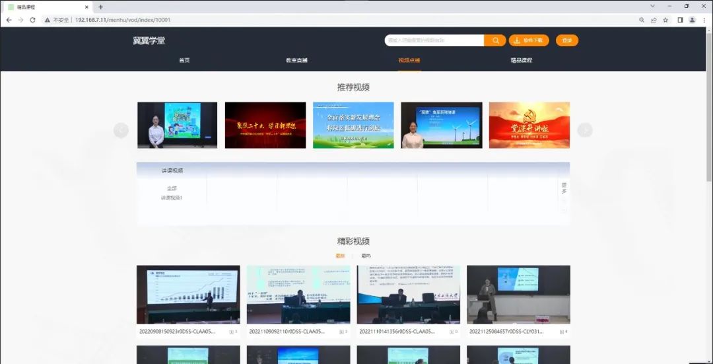Click the orange search magnifier button
713x364 pixels.
click(x=495, y=40)
